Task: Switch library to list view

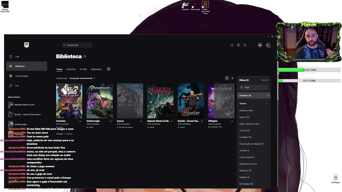Action: tap(232, 78)
